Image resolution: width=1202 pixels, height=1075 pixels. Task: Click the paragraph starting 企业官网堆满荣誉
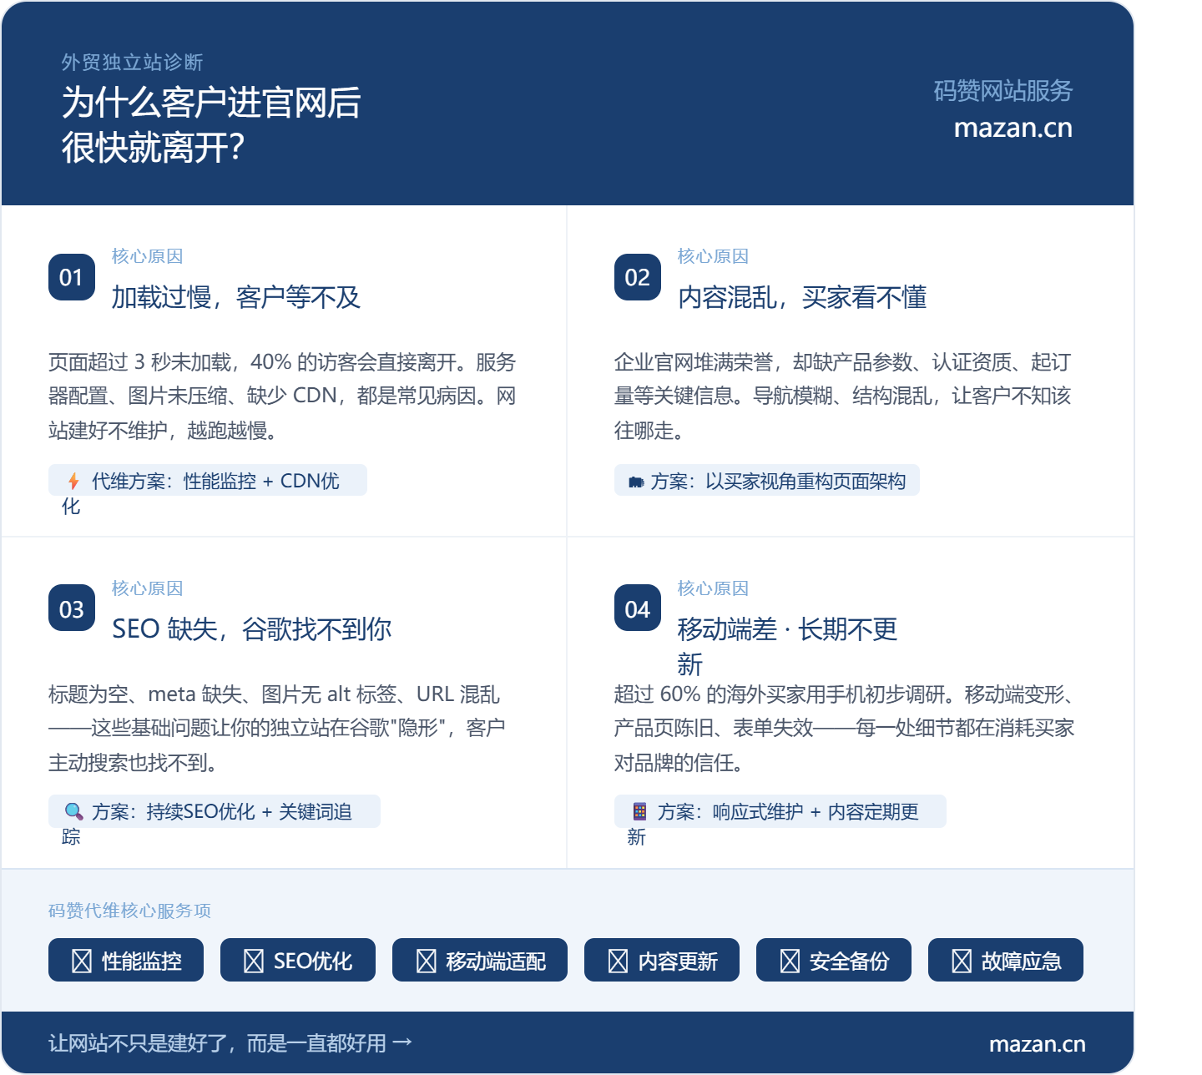coord(843,396)
